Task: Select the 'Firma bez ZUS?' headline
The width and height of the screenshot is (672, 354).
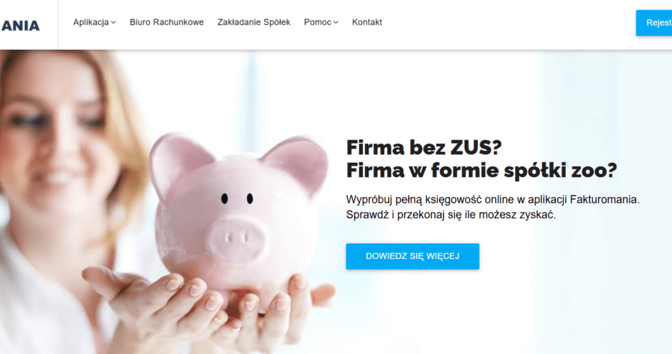Action: pos(424,147)
